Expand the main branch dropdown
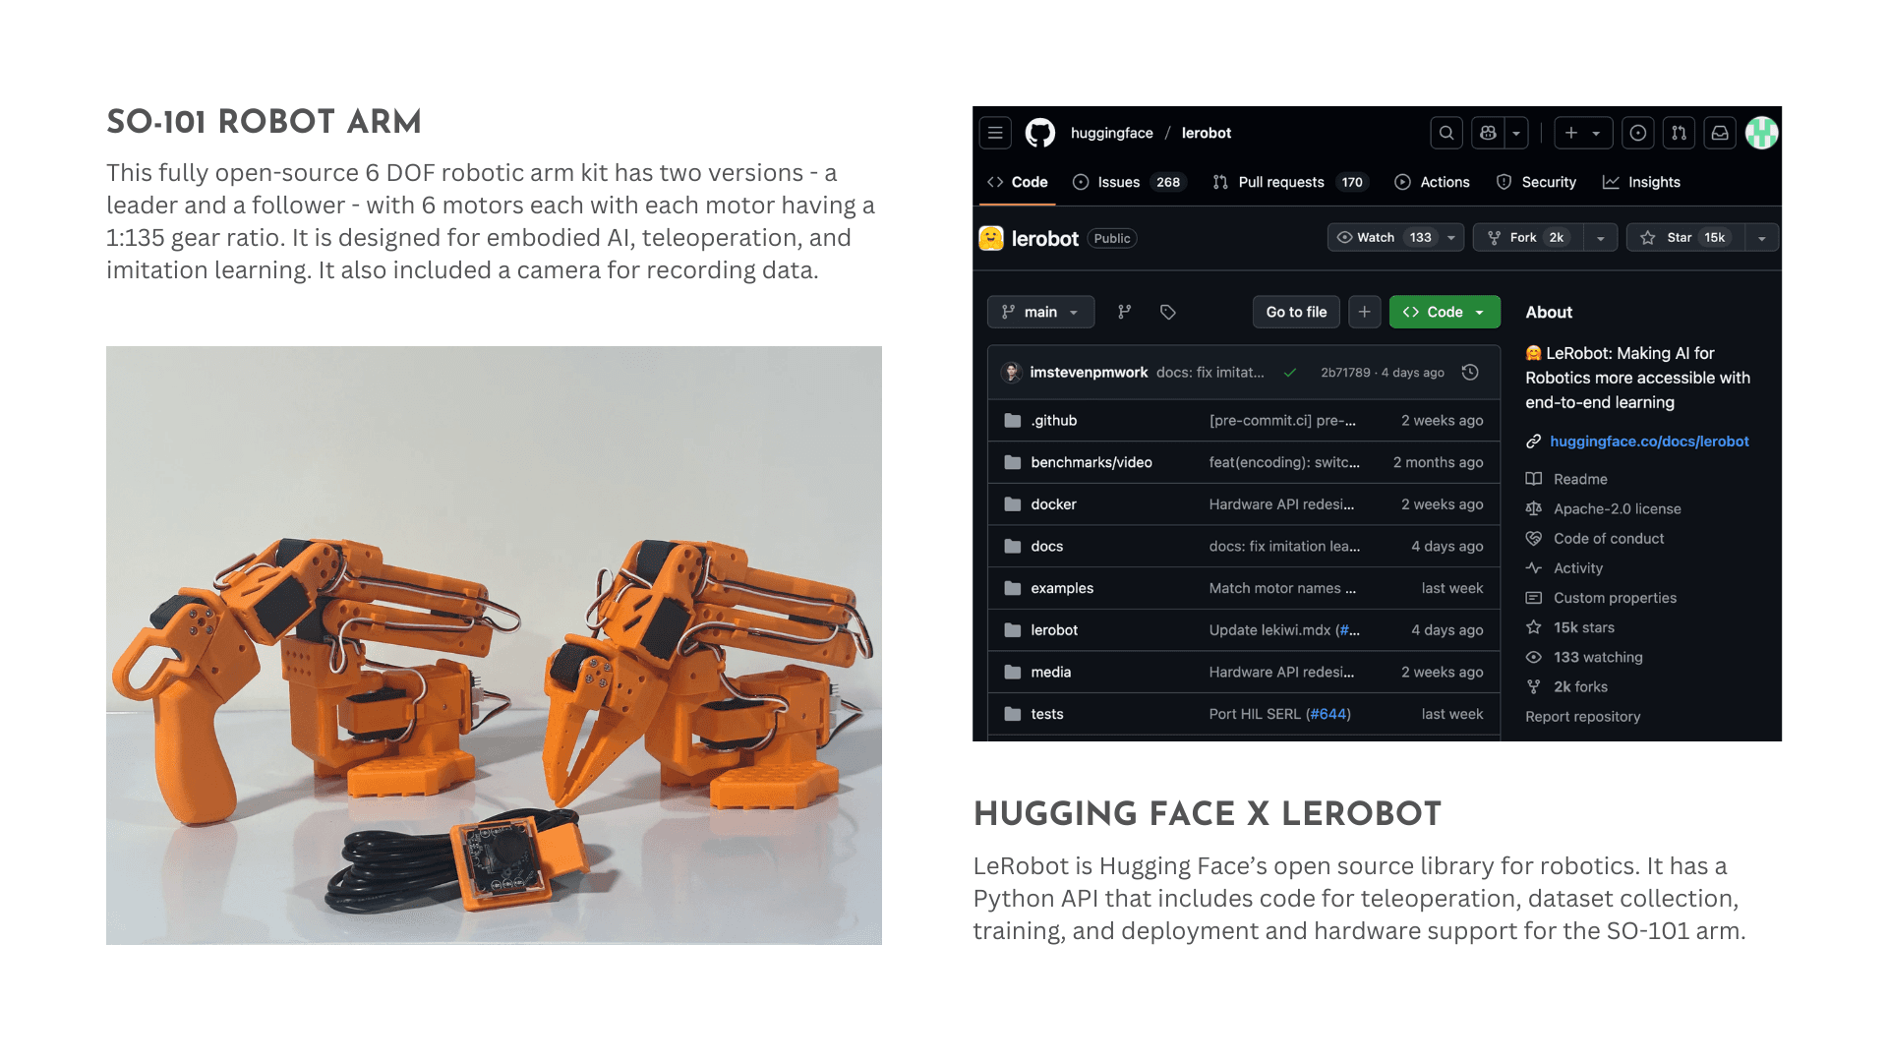This screenshot has height=1062, width=1888. pyautogui.click(x=1040, y=312)
